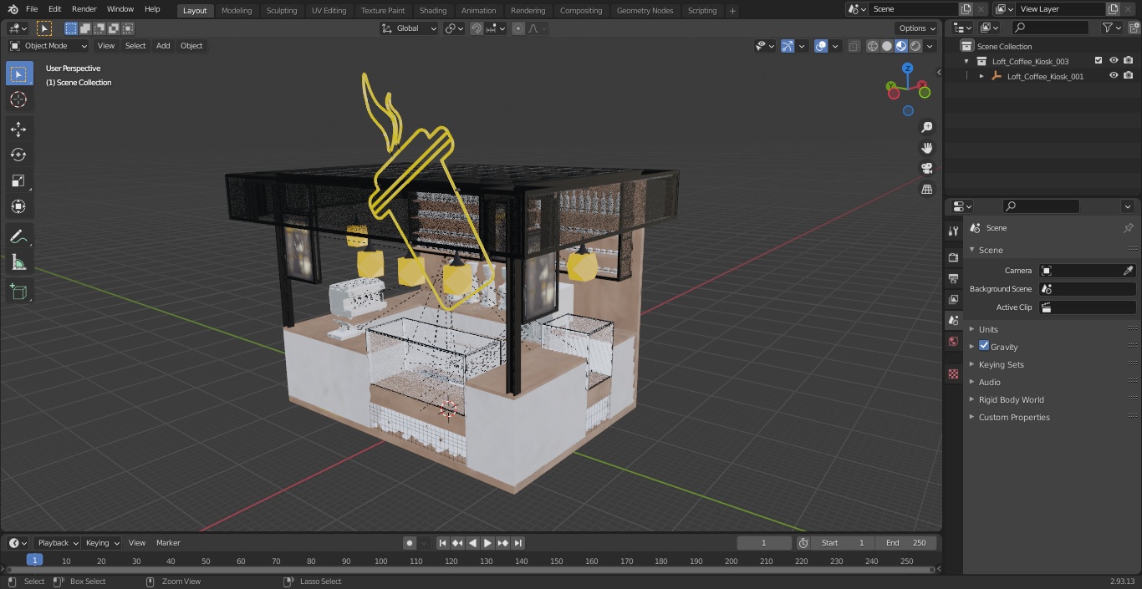Switch to the Shading workspace tab

point(433,10)
